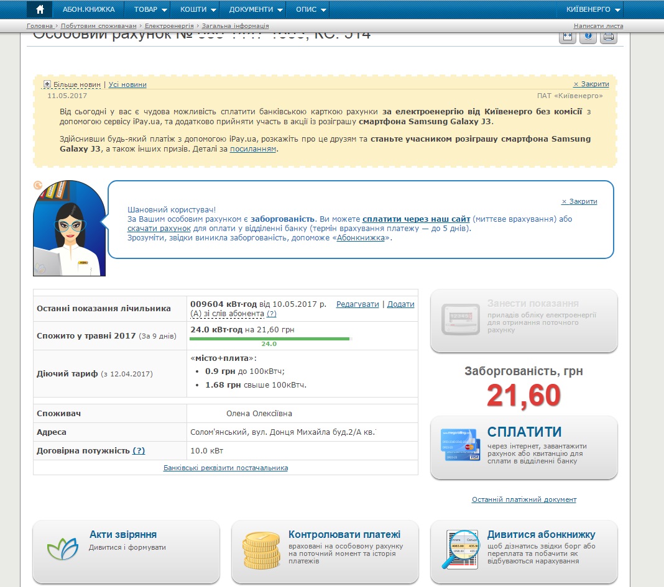Click the meter icon for Занести показання

click(461, 321)
